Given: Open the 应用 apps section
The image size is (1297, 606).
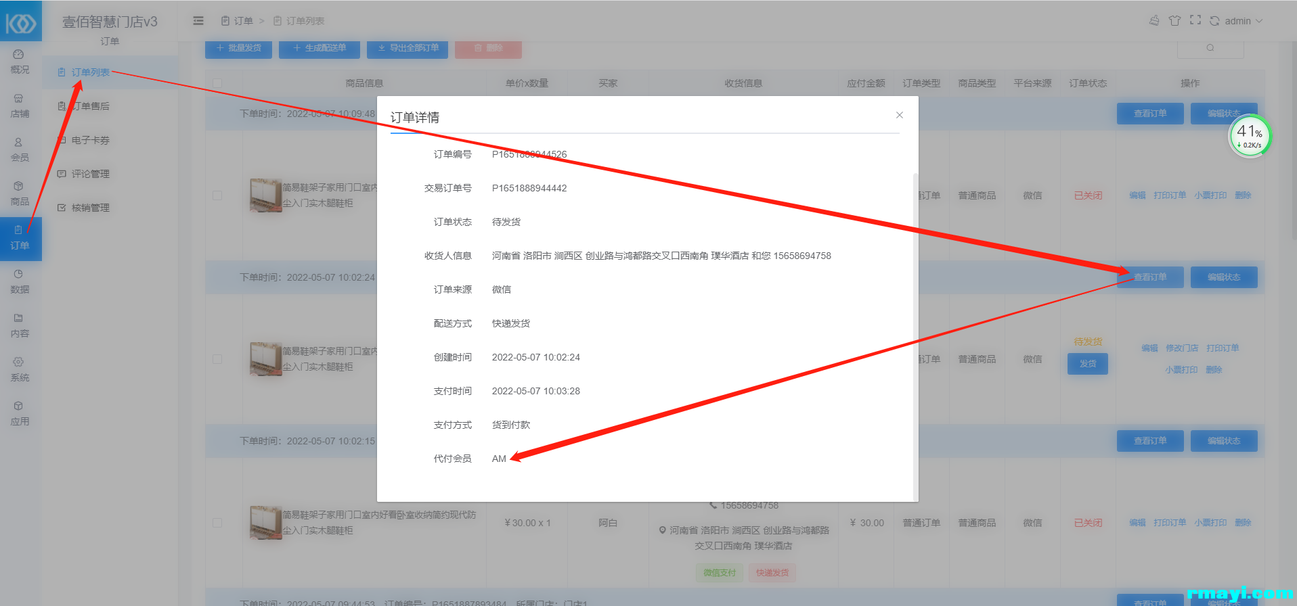Looking at the screenshot, I should pyautogui.click(x=20, y=414).
